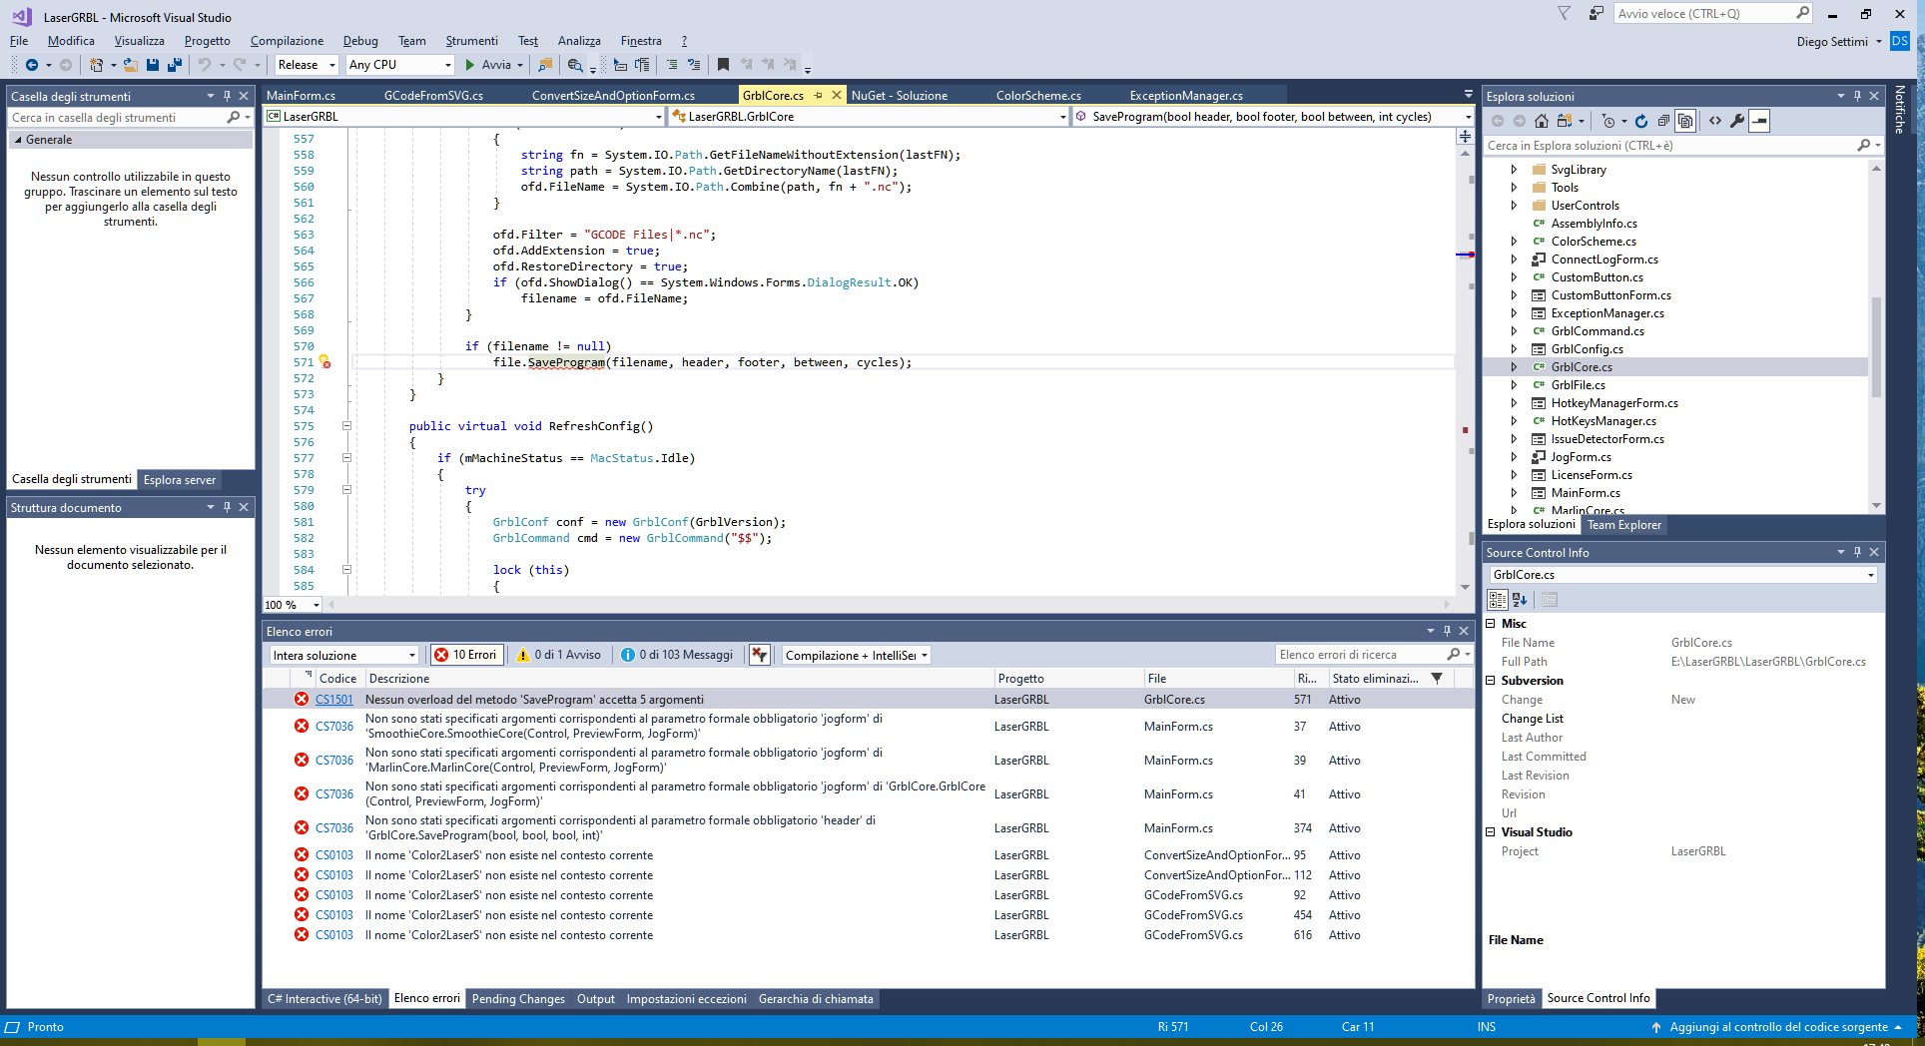The width and height of the screenshot is (1925, 1046).
Task: Click the Pending Changes Filter clock icon
Action: click(1607, 121)
